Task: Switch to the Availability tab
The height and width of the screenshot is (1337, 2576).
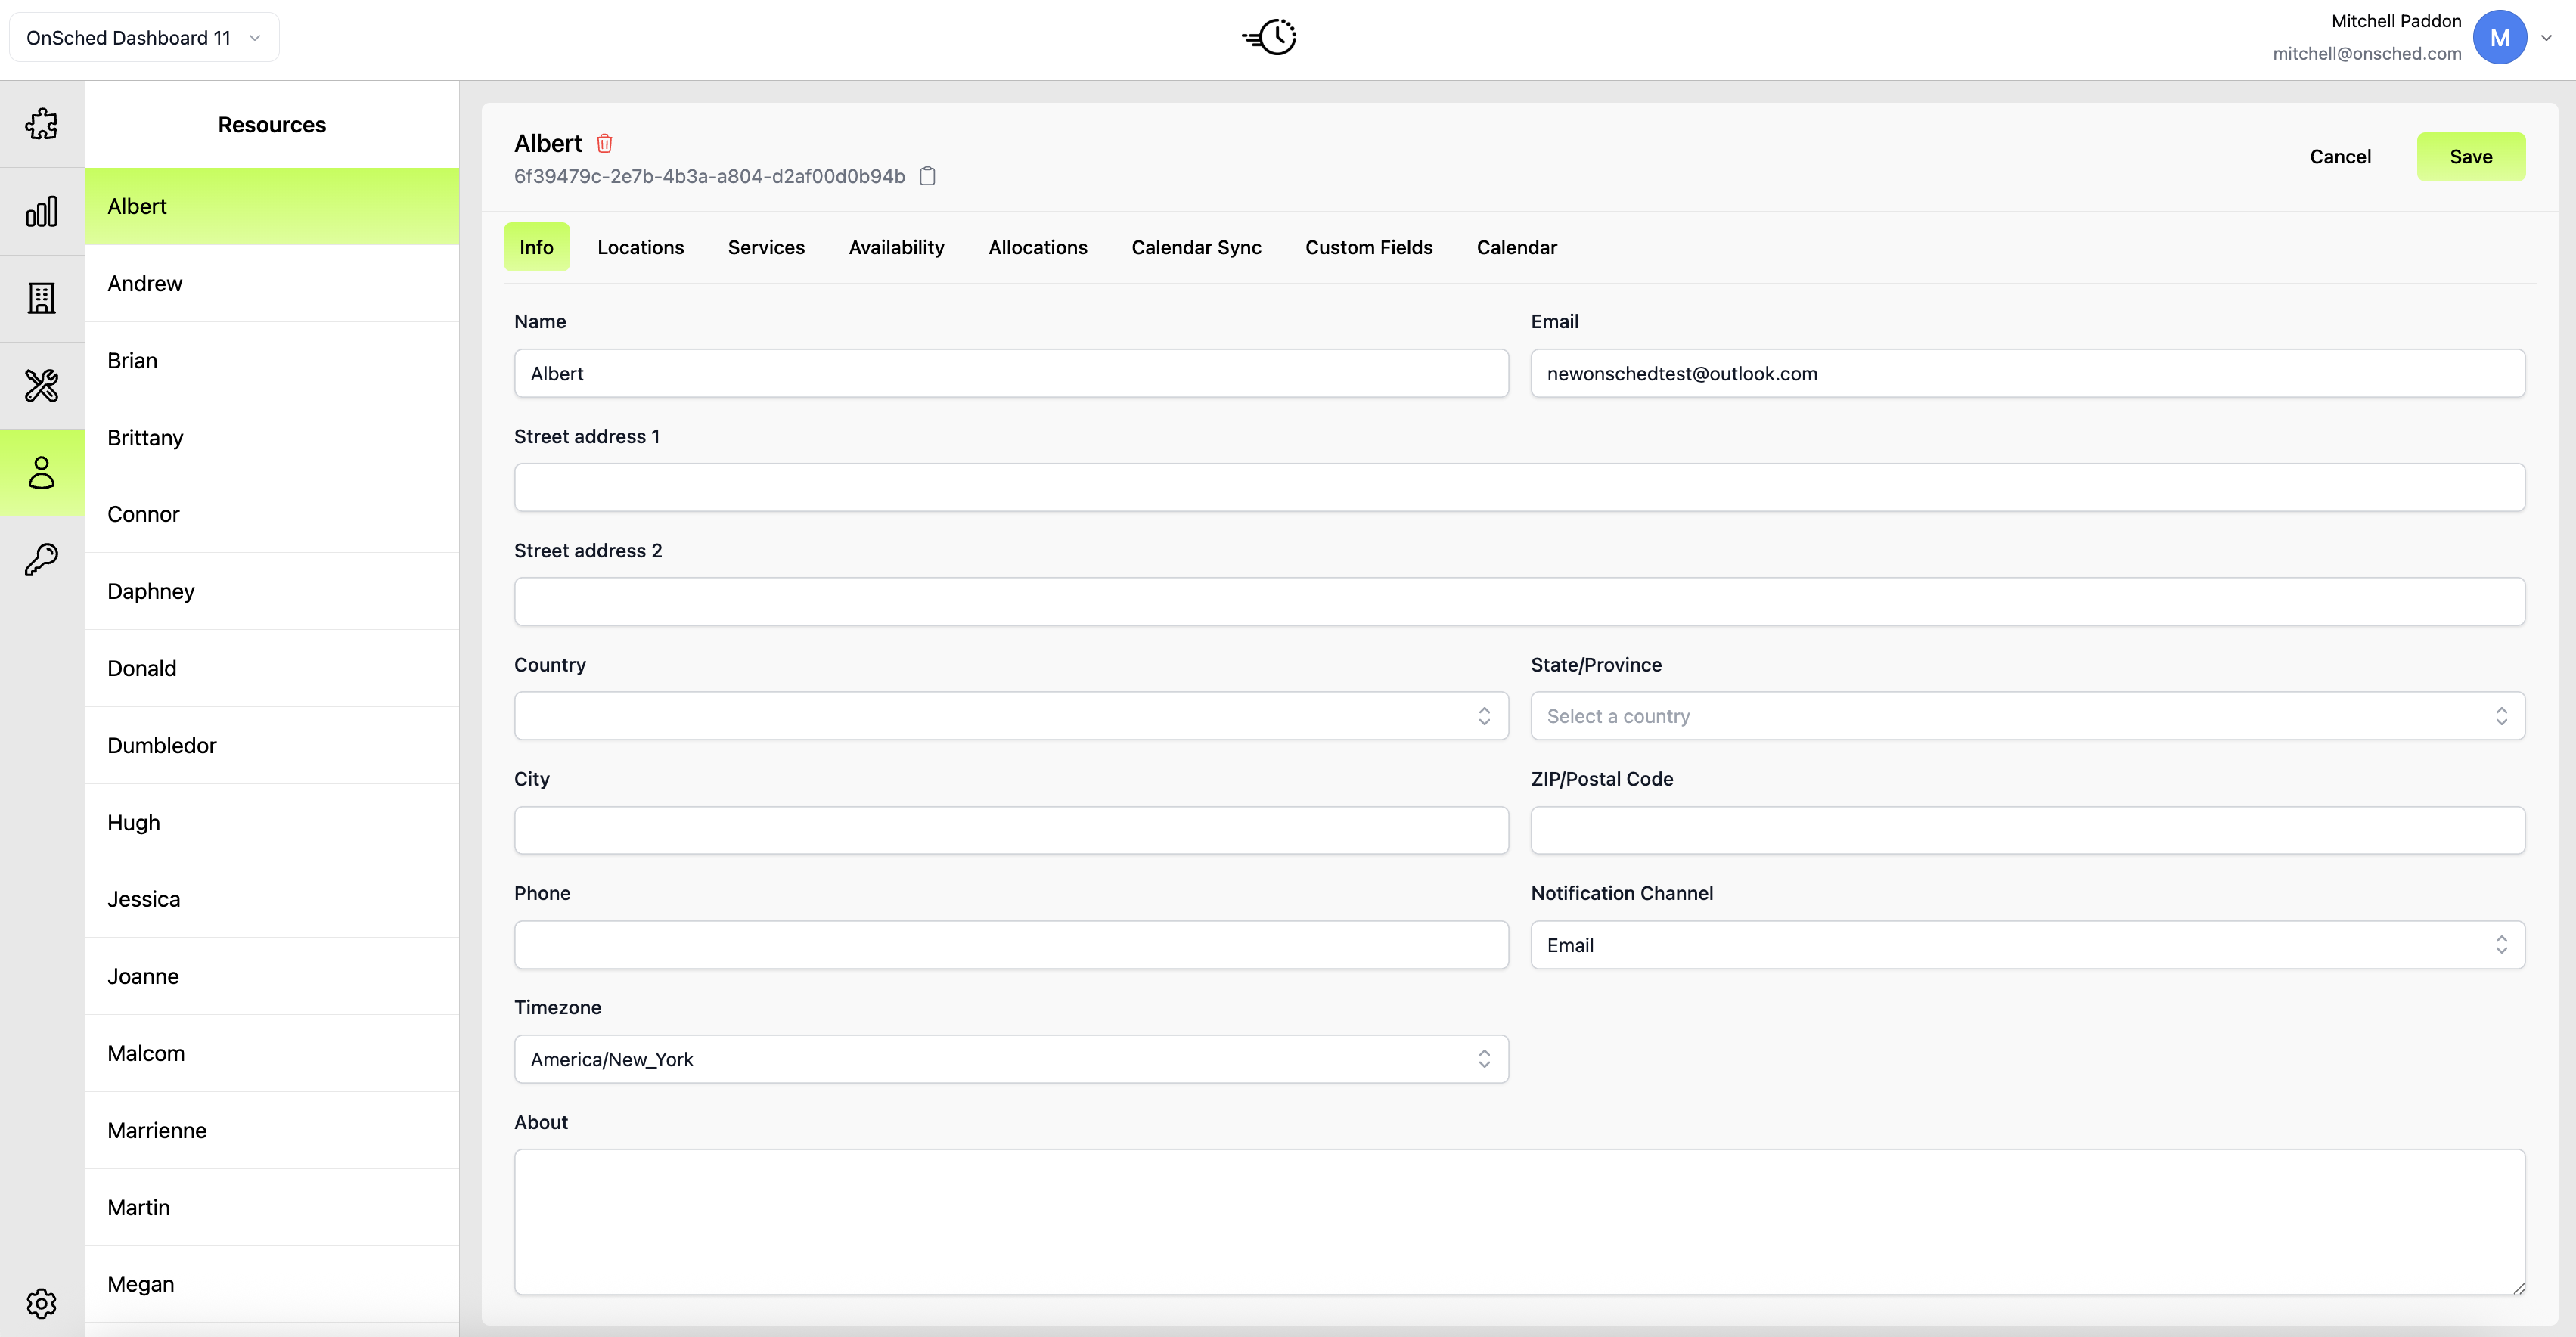Action: 896,247
